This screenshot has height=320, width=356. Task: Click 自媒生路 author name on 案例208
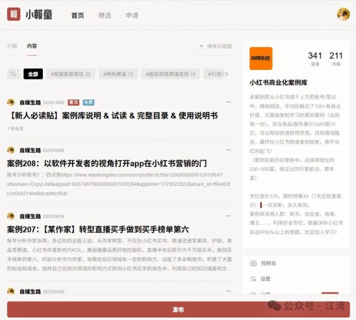click(30, 151)
